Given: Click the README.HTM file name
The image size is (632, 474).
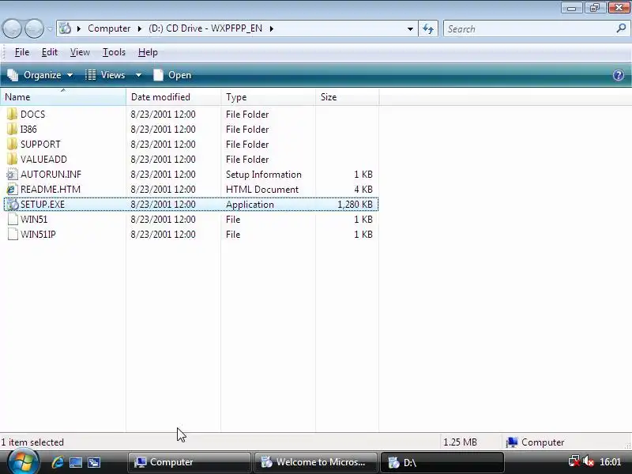Looking at the screenshot, I should point(51,190).
